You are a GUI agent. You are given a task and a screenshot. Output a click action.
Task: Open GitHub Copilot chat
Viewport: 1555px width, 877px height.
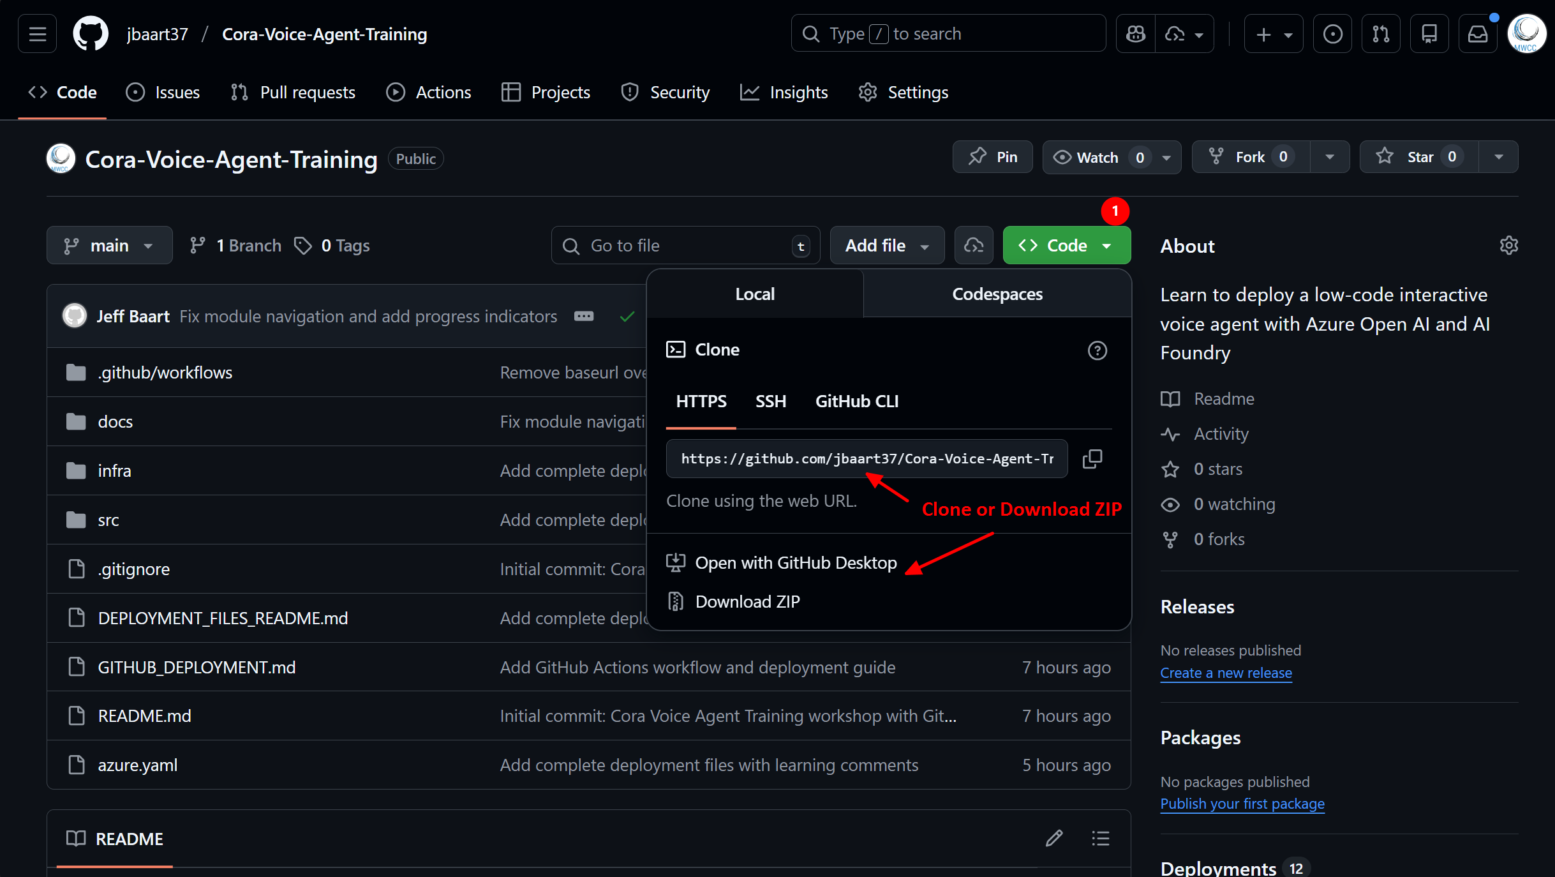point(1135,33)
